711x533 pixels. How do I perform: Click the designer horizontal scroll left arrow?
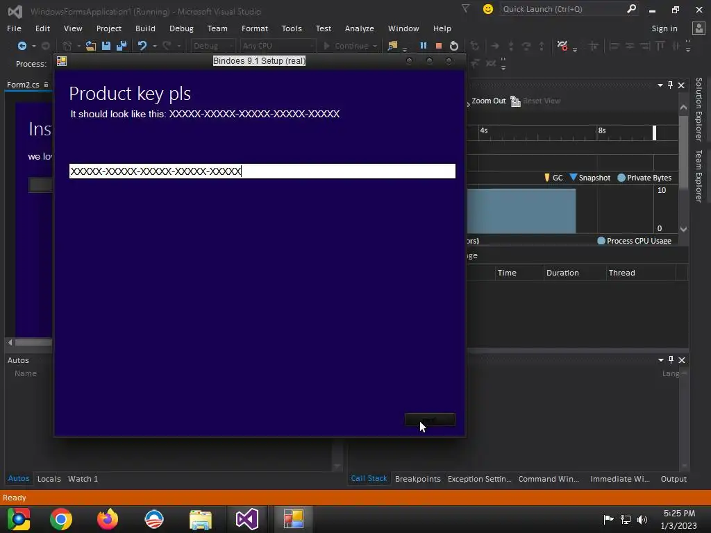point(10,343)
